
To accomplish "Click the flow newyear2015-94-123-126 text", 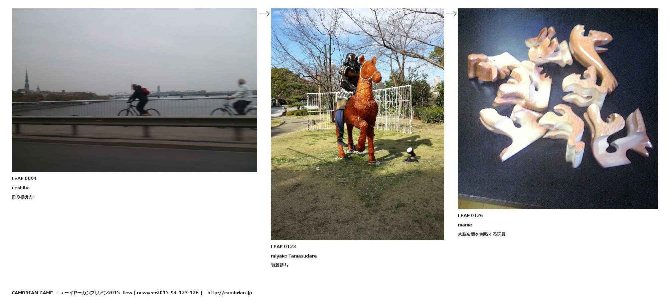I will coord(162,293).
